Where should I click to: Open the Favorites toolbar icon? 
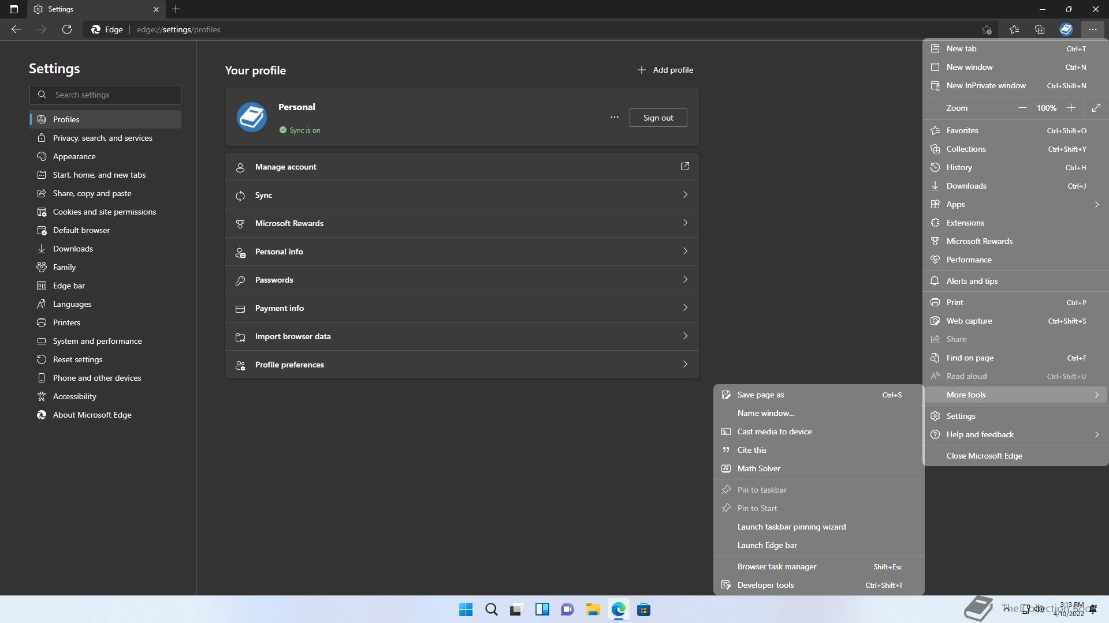(x=1014, y=29)
